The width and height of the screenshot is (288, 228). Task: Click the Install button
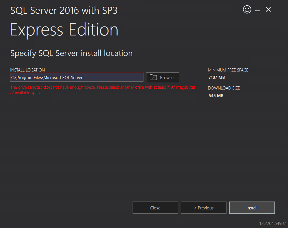(x=252, y=207)
